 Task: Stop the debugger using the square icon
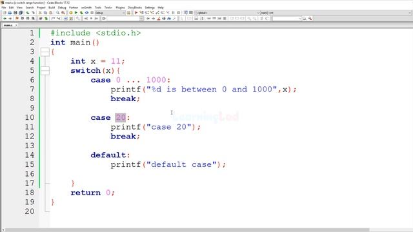178,13
